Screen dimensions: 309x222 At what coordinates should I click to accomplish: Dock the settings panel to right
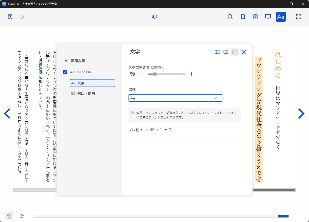point(226,52)
